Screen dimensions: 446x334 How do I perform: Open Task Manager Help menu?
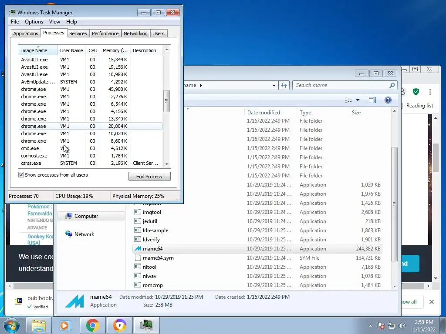click(71, 22)
